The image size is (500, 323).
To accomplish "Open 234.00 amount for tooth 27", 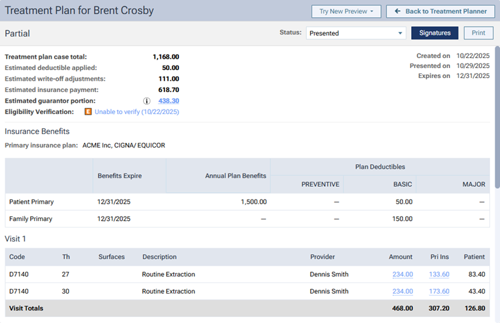I will 402,274.
